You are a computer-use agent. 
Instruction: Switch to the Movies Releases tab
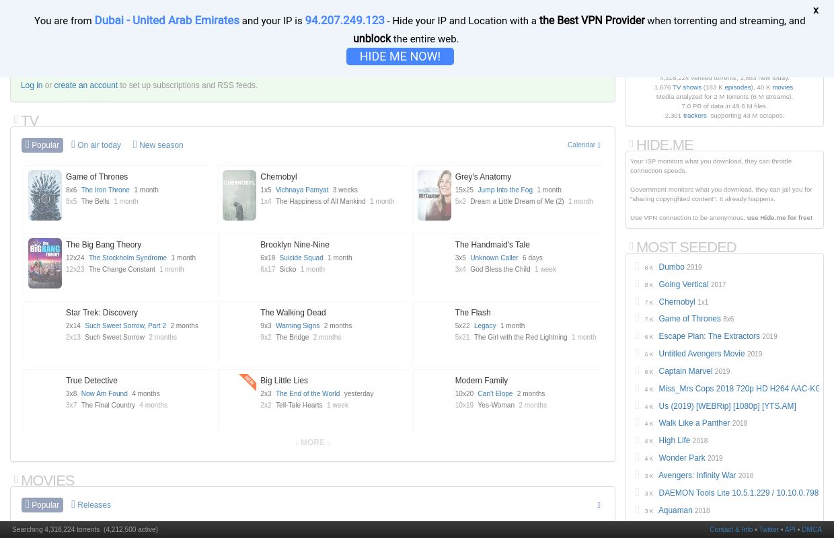pos(91,505)
